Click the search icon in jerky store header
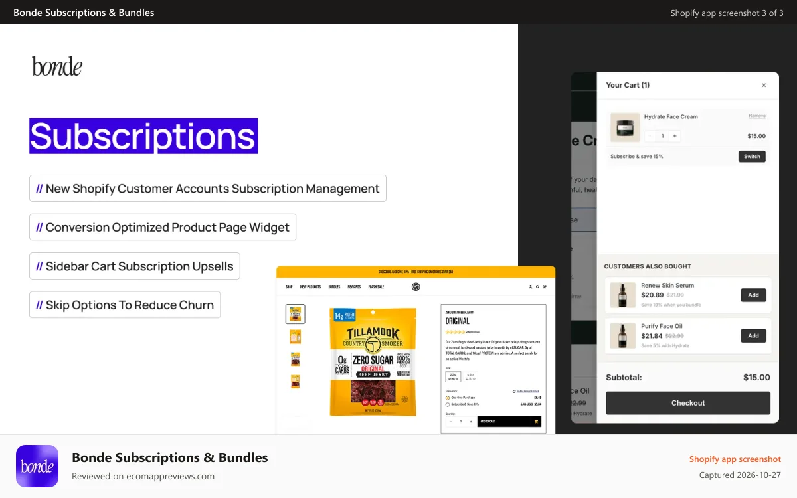Screen dimensions: 797x498 [x=537, y=287]
